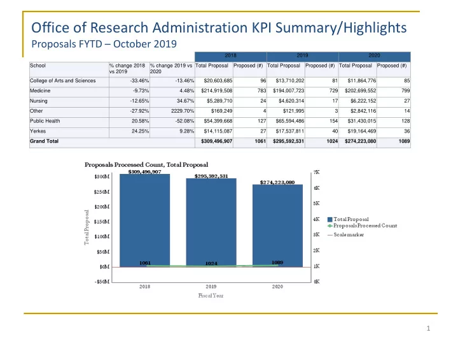
Task: Click the 2020 column group header in table
Action: [x=375, y=57]
